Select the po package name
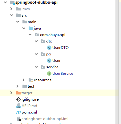This screenshot has width=121, height=124. pyautogui.click(x=49, y=54)
